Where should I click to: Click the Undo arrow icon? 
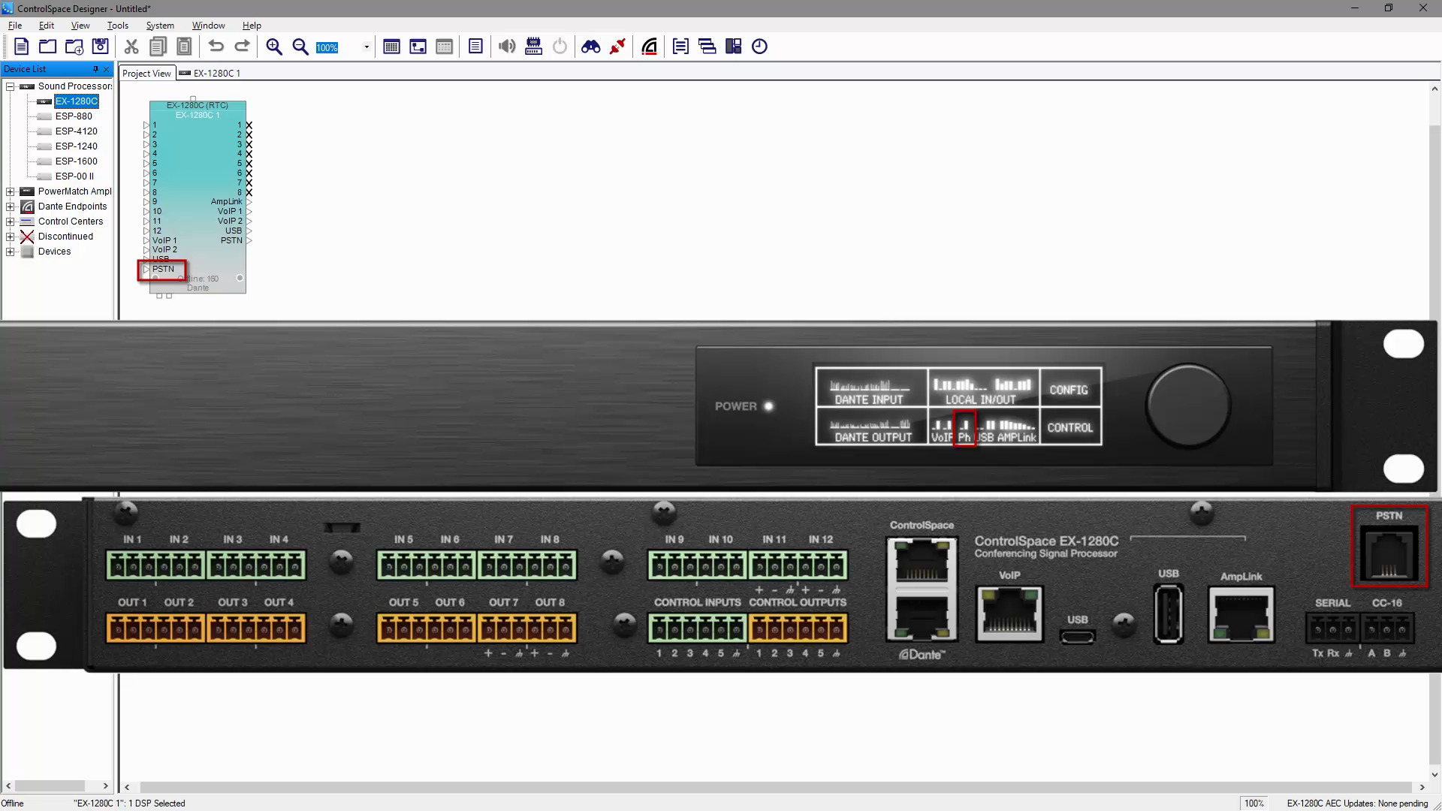point(216,47)
